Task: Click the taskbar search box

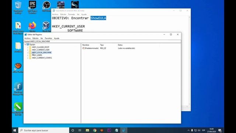Action: pyautogui.click(x=44, y=130)
